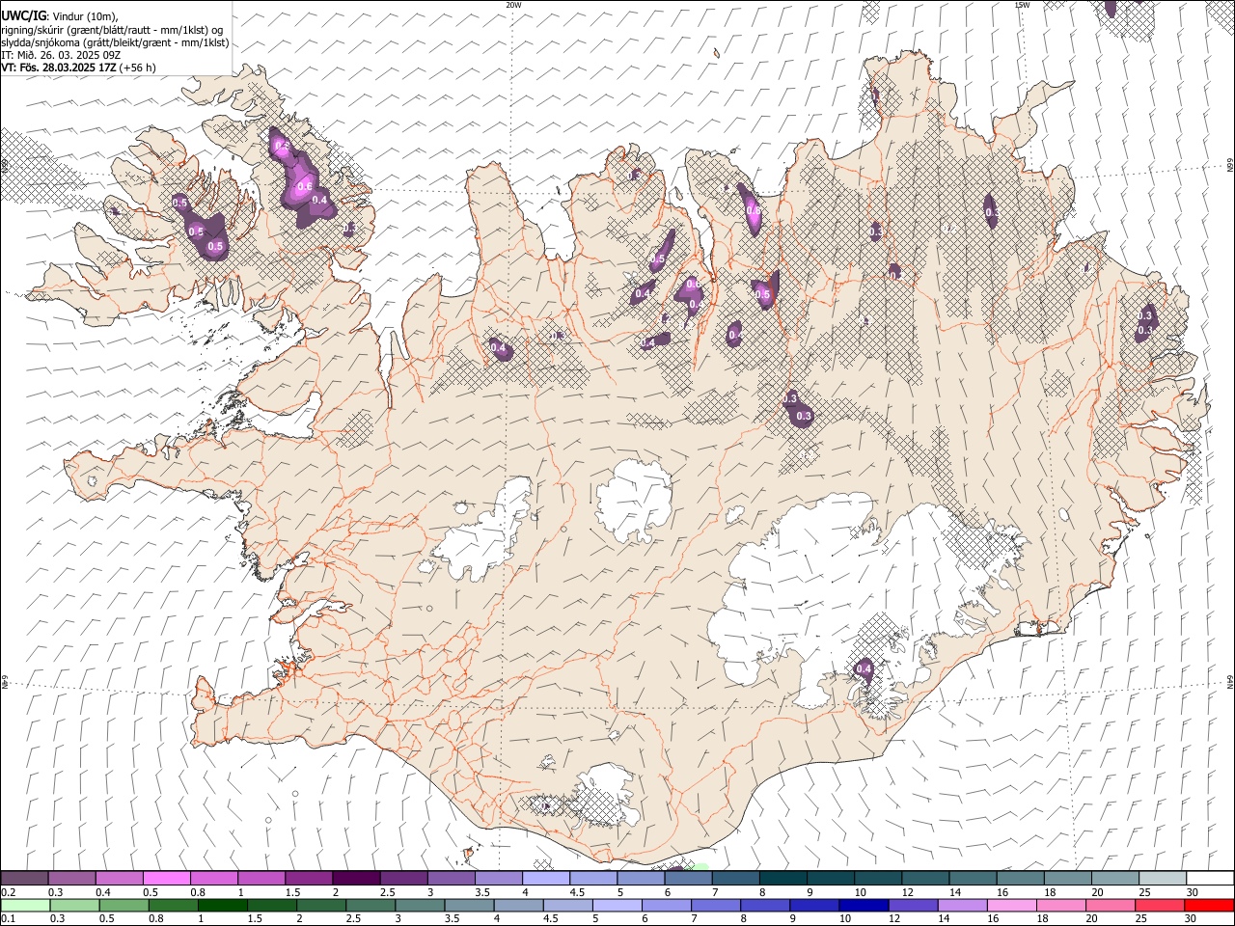Click the 0.4 label on the southeast glacier patch
Screen dimensions: 1235x926
pyautogui.click(x=864, y=668)
